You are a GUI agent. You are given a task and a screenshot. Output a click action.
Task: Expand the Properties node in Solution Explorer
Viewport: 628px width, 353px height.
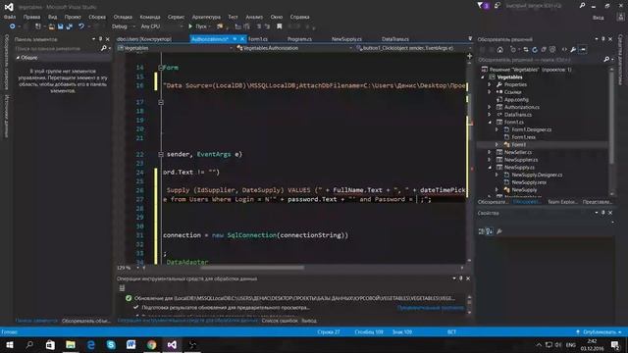click(489, 85)
